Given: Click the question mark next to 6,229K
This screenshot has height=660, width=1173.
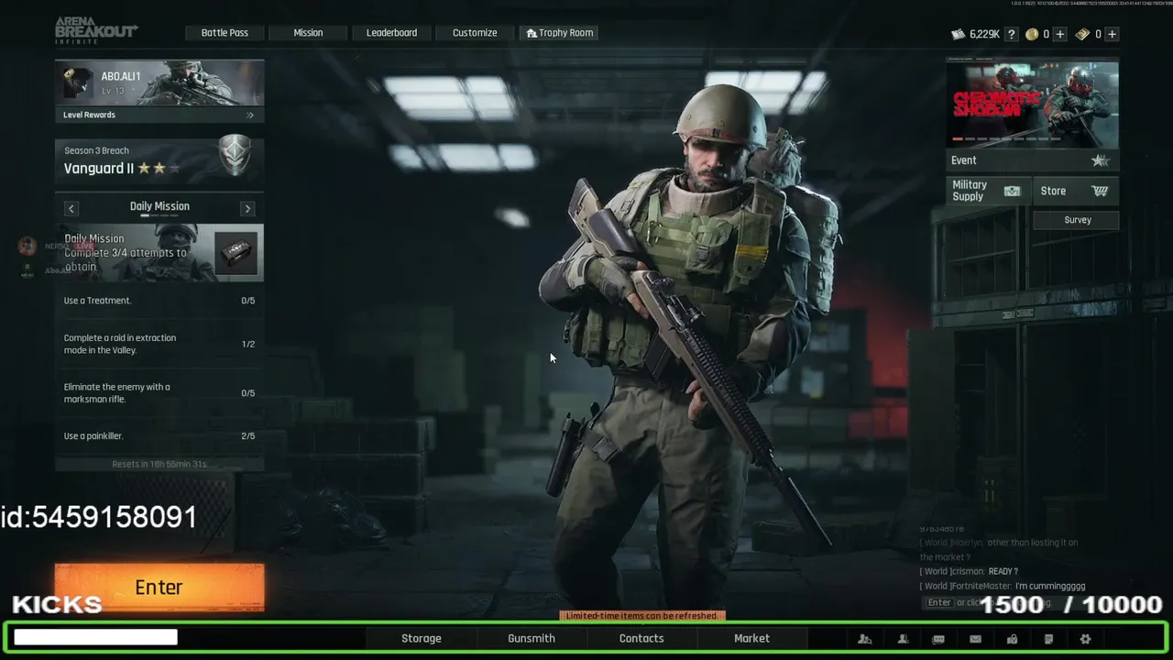Looking at the screenshot, I should (1011, 34).
